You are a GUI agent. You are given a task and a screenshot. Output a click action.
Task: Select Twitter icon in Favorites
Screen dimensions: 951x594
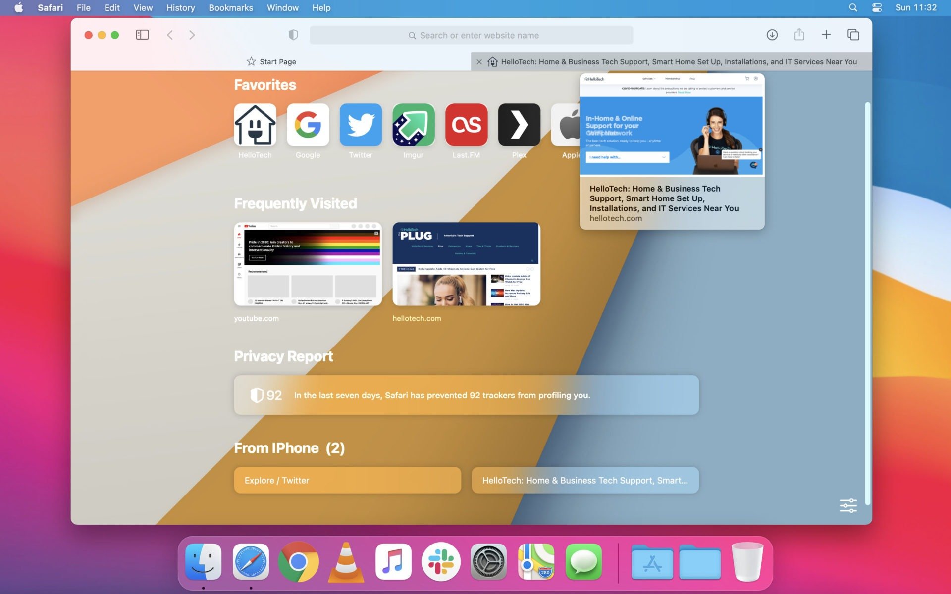click(x=361, y=125)
